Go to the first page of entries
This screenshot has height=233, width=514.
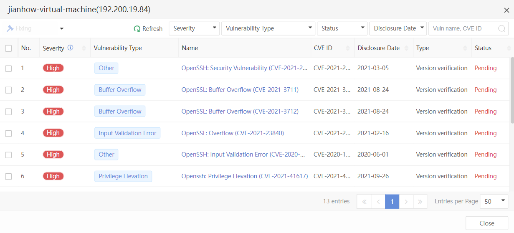tap(364, 202)
